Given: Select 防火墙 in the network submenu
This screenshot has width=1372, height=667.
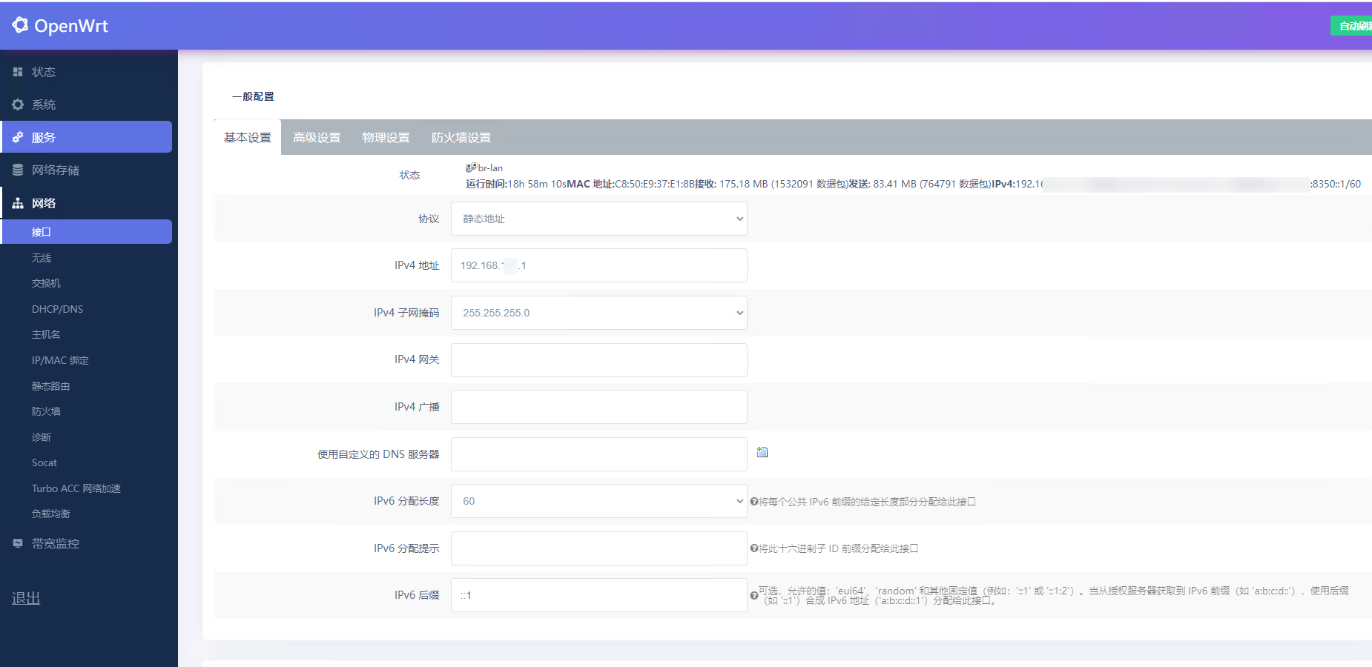Looking at the screenshot, I should [46, 411].
